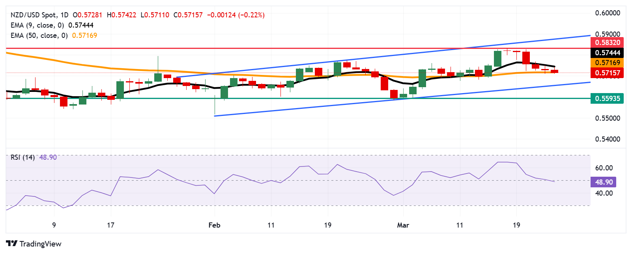
Task: Select the green 0.55935 support label
Action: tap(607, 99)
